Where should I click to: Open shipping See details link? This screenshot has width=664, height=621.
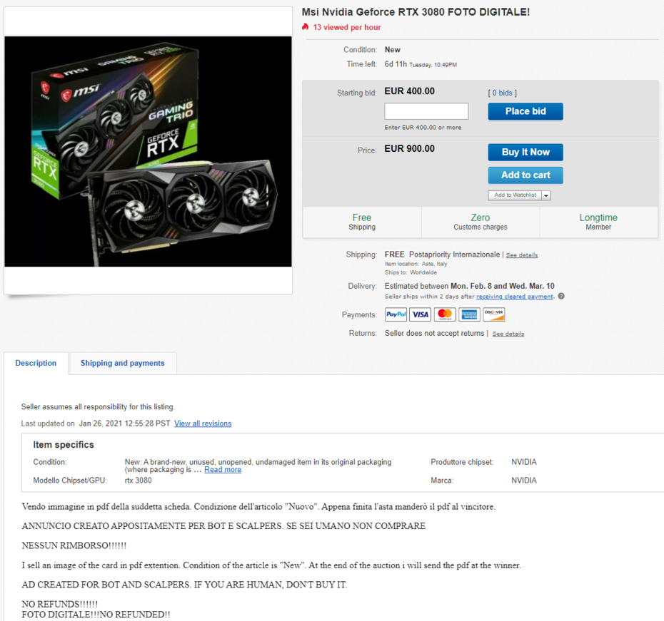click(522, 255)
